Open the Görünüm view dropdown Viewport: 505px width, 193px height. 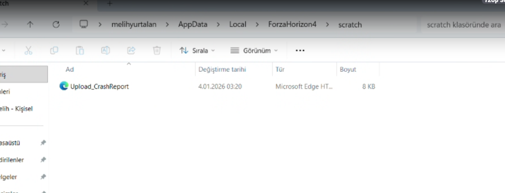coord(254,50)
